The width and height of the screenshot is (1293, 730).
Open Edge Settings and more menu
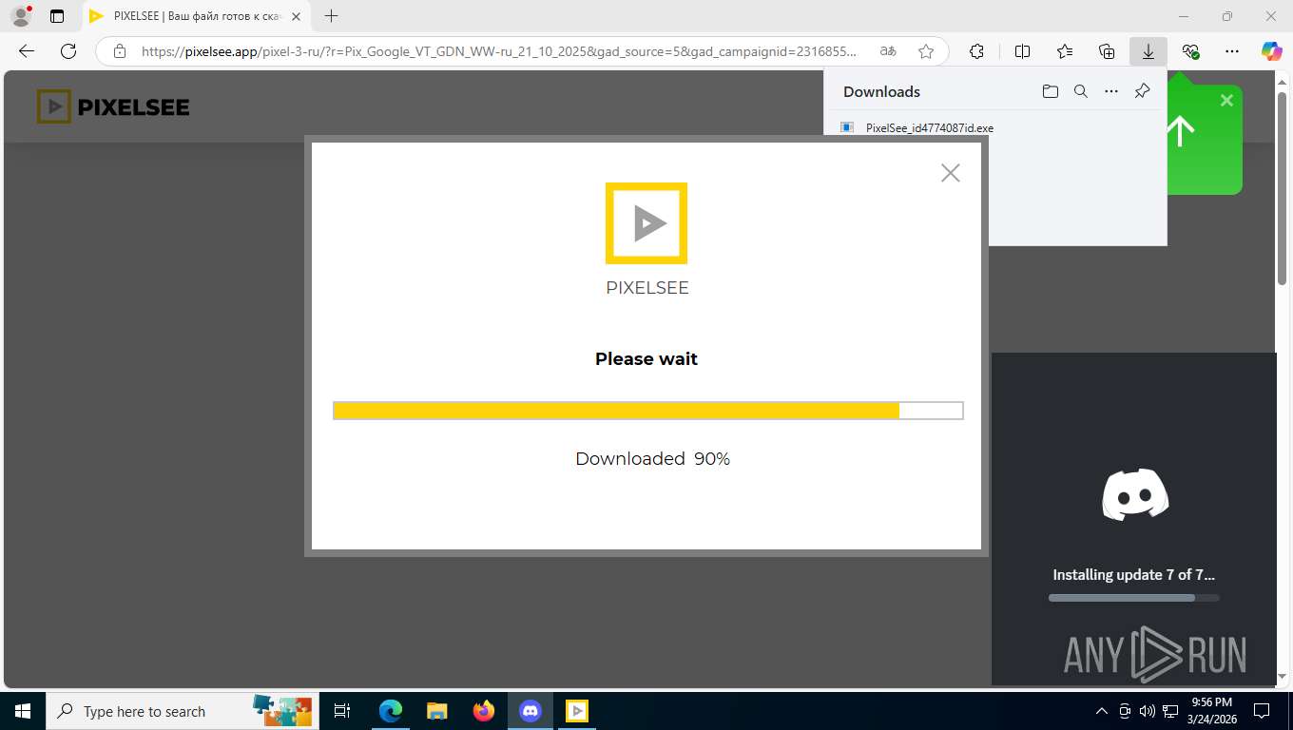tap(1232, 51)
